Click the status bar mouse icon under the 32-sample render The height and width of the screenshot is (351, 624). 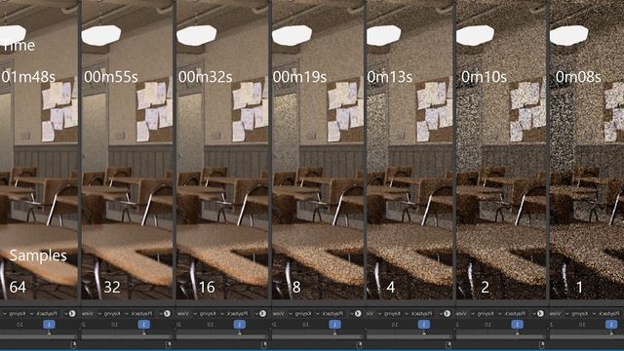[169, 344]
